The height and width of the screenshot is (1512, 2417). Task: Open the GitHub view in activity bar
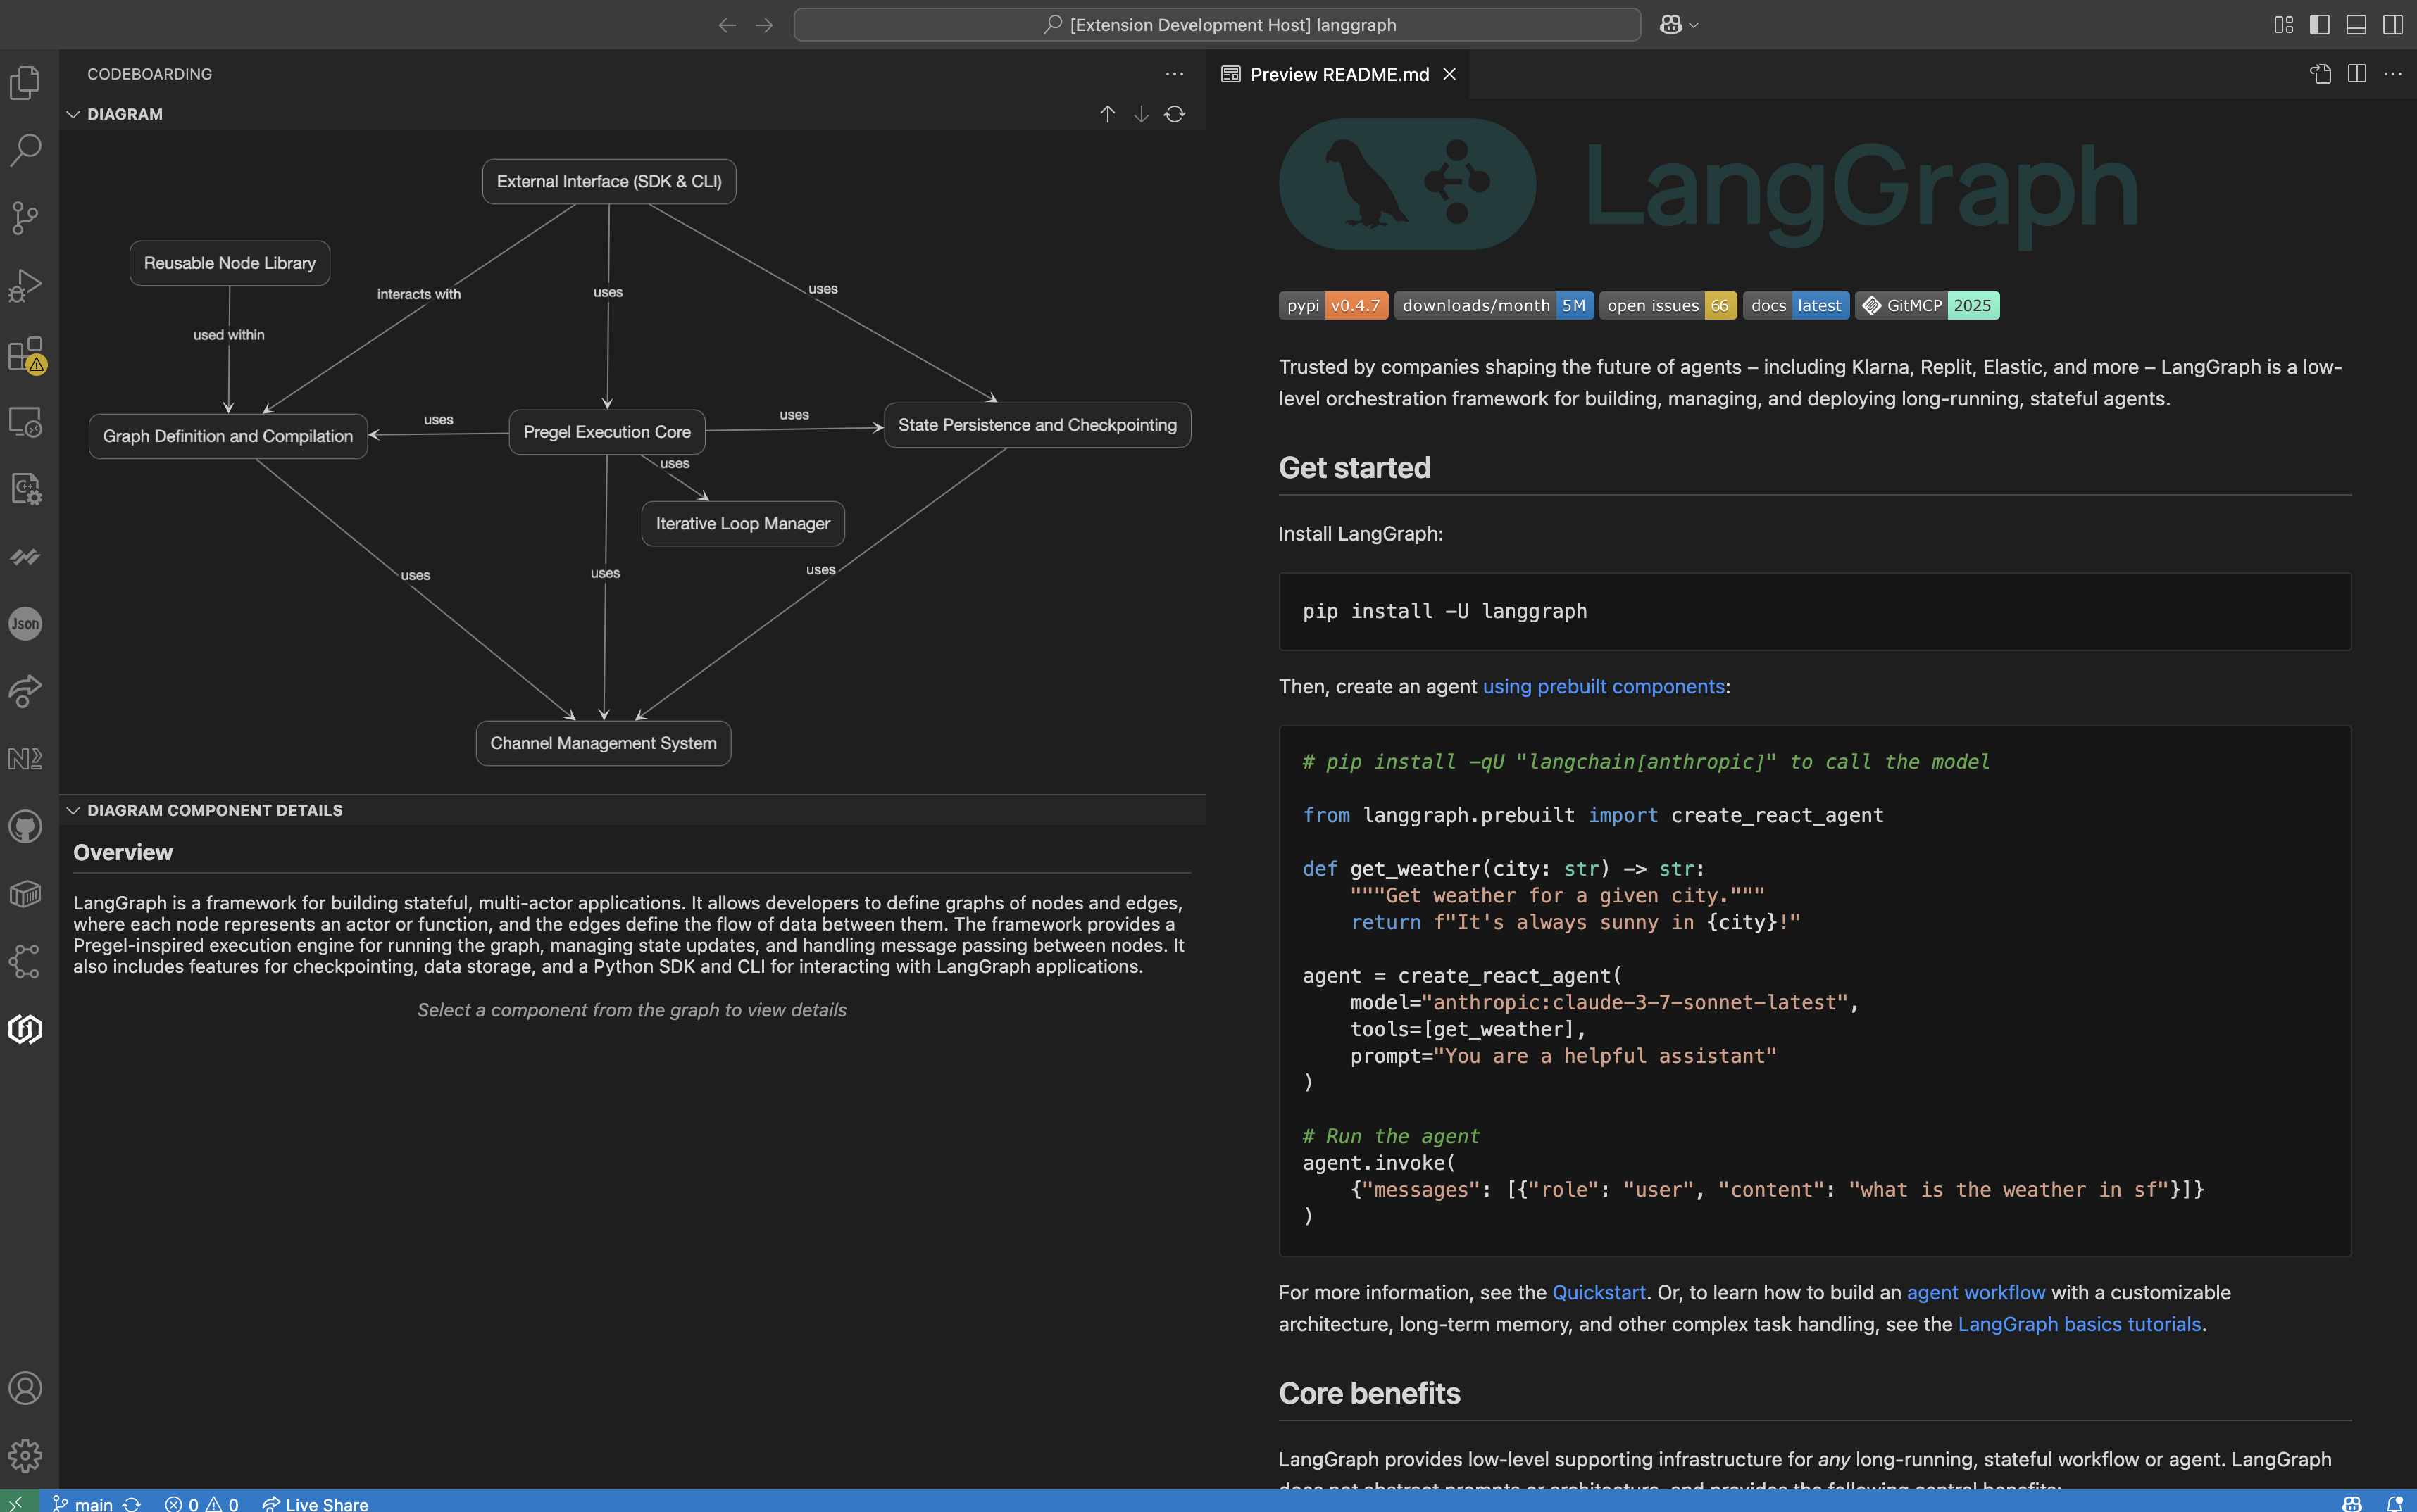[x=25, y=826]
